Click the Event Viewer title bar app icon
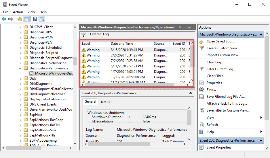Screen dimensions: 270x158 point(5,5)
